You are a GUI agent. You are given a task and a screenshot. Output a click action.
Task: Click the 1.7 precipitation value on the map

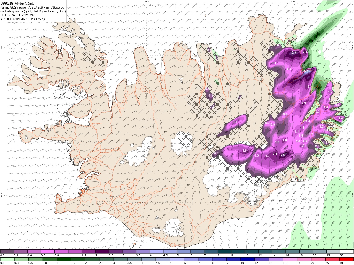(267, 156)
